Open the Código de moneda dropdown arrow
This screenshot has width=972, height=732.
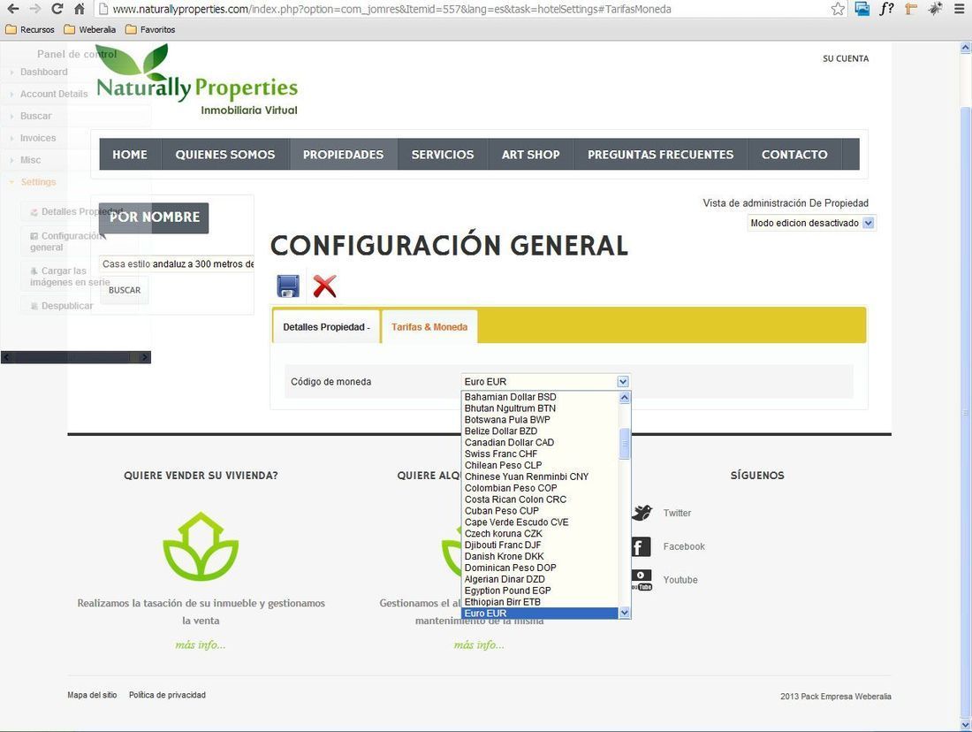pyautogui.click(x=623, y=382)
